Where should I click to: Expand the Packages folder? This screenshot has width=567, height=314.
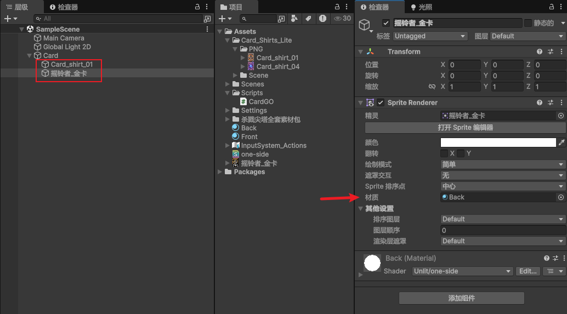click(220, 172)
